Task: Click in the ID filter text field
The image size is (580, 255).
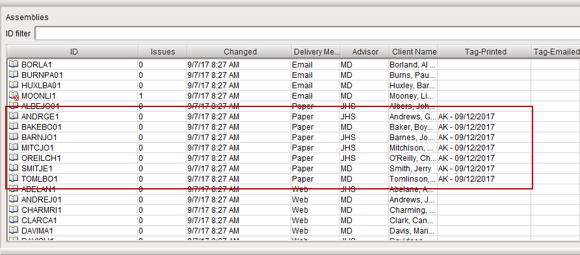Action: coord(308,33)
